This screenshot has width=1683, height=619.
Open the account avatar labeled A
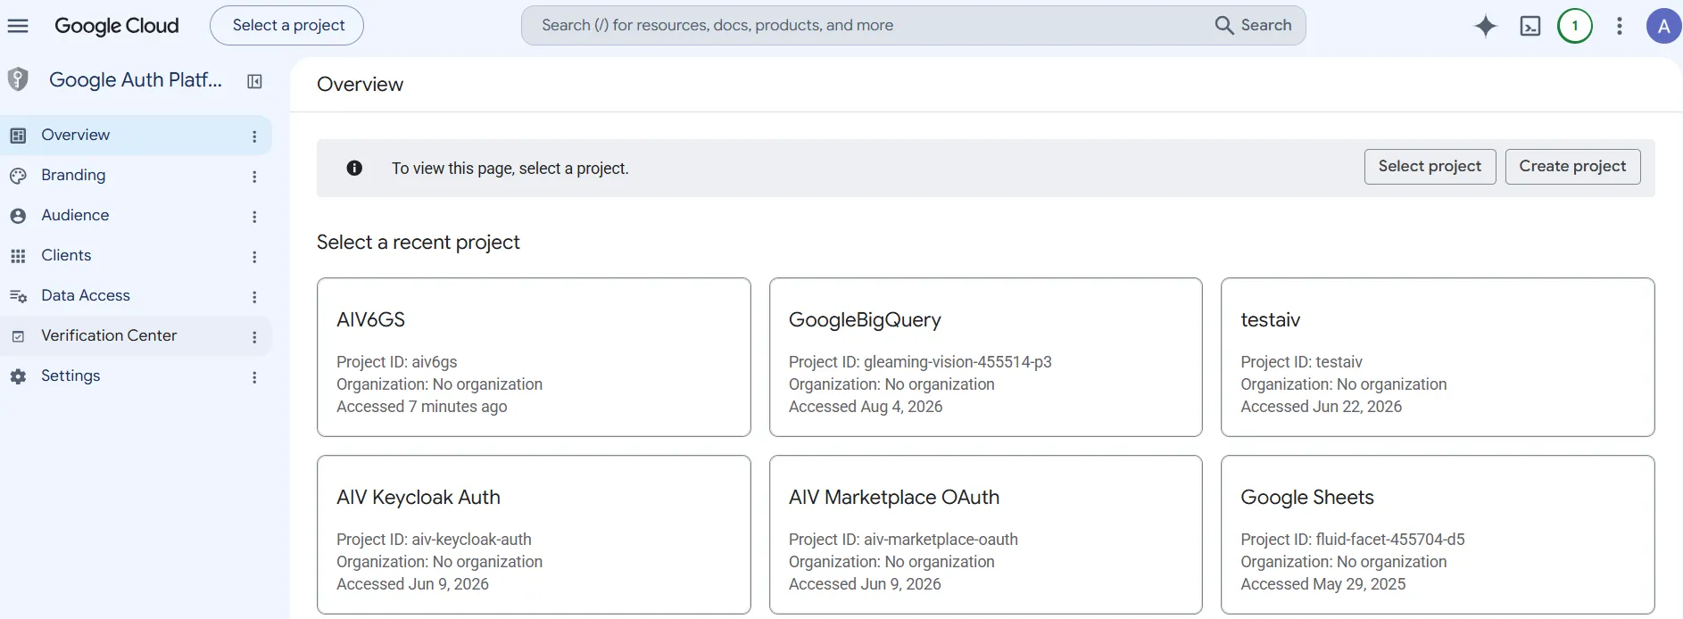(x=1663, y=26)
